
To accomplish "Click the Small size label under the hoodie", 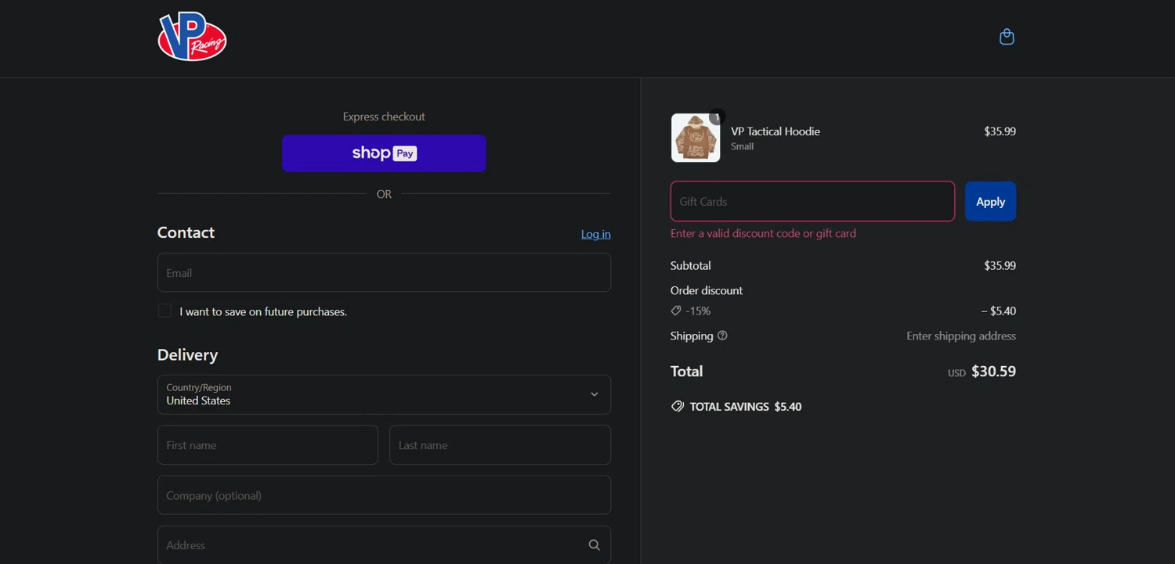I will [x=743, y=146].
